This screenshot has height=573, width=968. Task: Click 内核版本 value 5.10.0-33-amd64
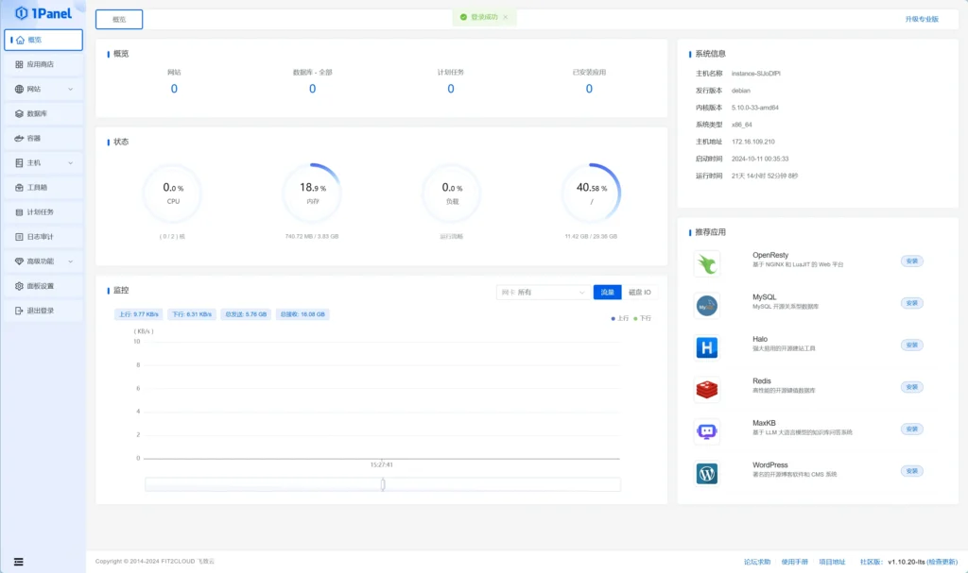(755, 108)
